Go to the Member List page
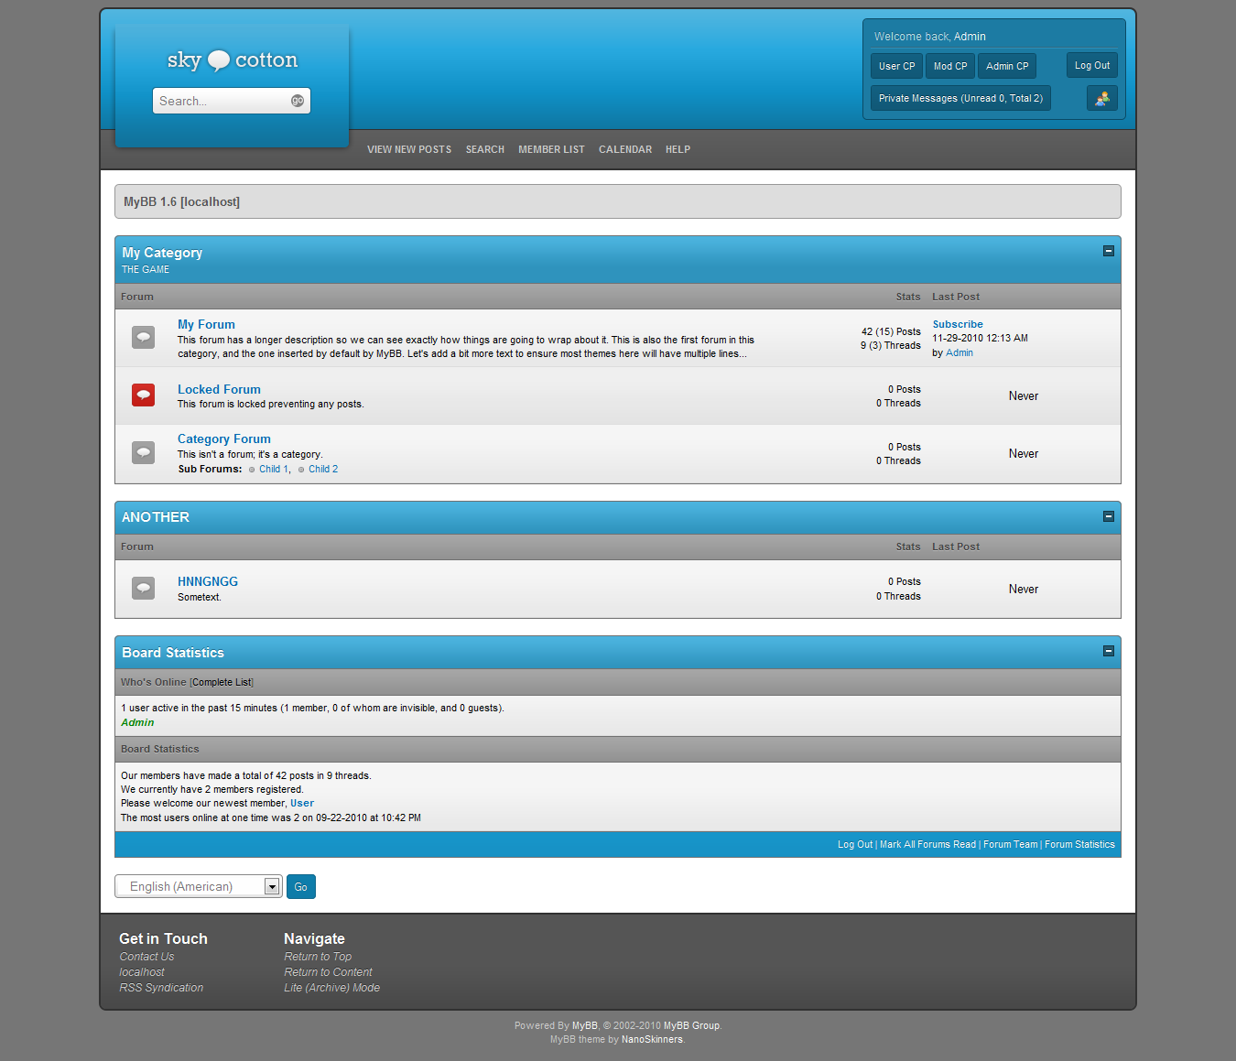The image size is (1236, 1061). pos(551,149)
